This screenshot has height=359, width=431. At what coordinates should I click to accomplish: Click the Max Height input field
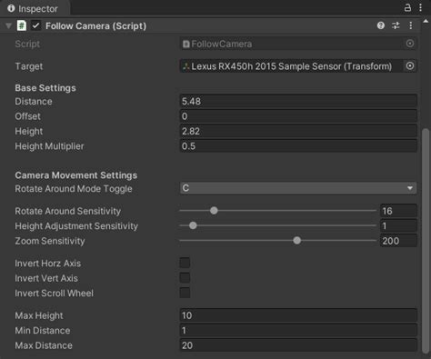point(298,315)
